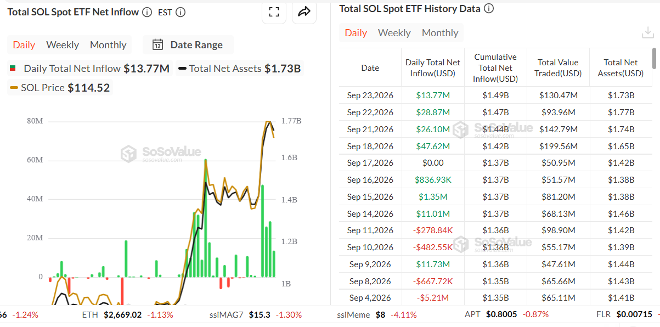660x327 pixels.
Task: Click the Sep 17,2026 date cell
Action: click(370, 163)
